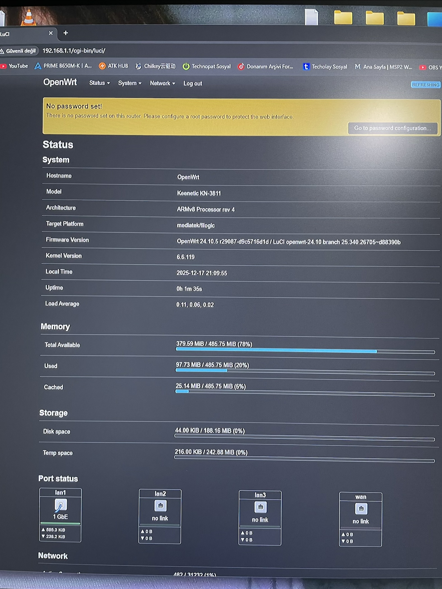Viewport: 442px width, 589px height.
Task: Click the 1 GbE link speed label
Action: [61, 517]
